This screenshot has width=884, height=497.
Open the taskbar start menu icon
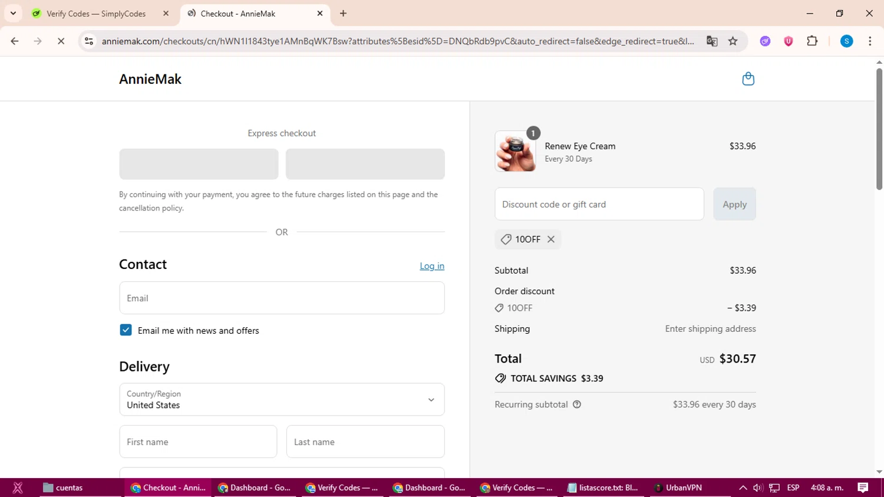[x=18, y=488]
